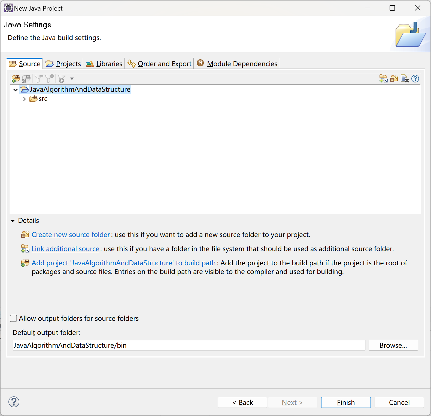Click Exclude filter toolbar icon
The image size is (431, 416).
[x=39, y=79]
